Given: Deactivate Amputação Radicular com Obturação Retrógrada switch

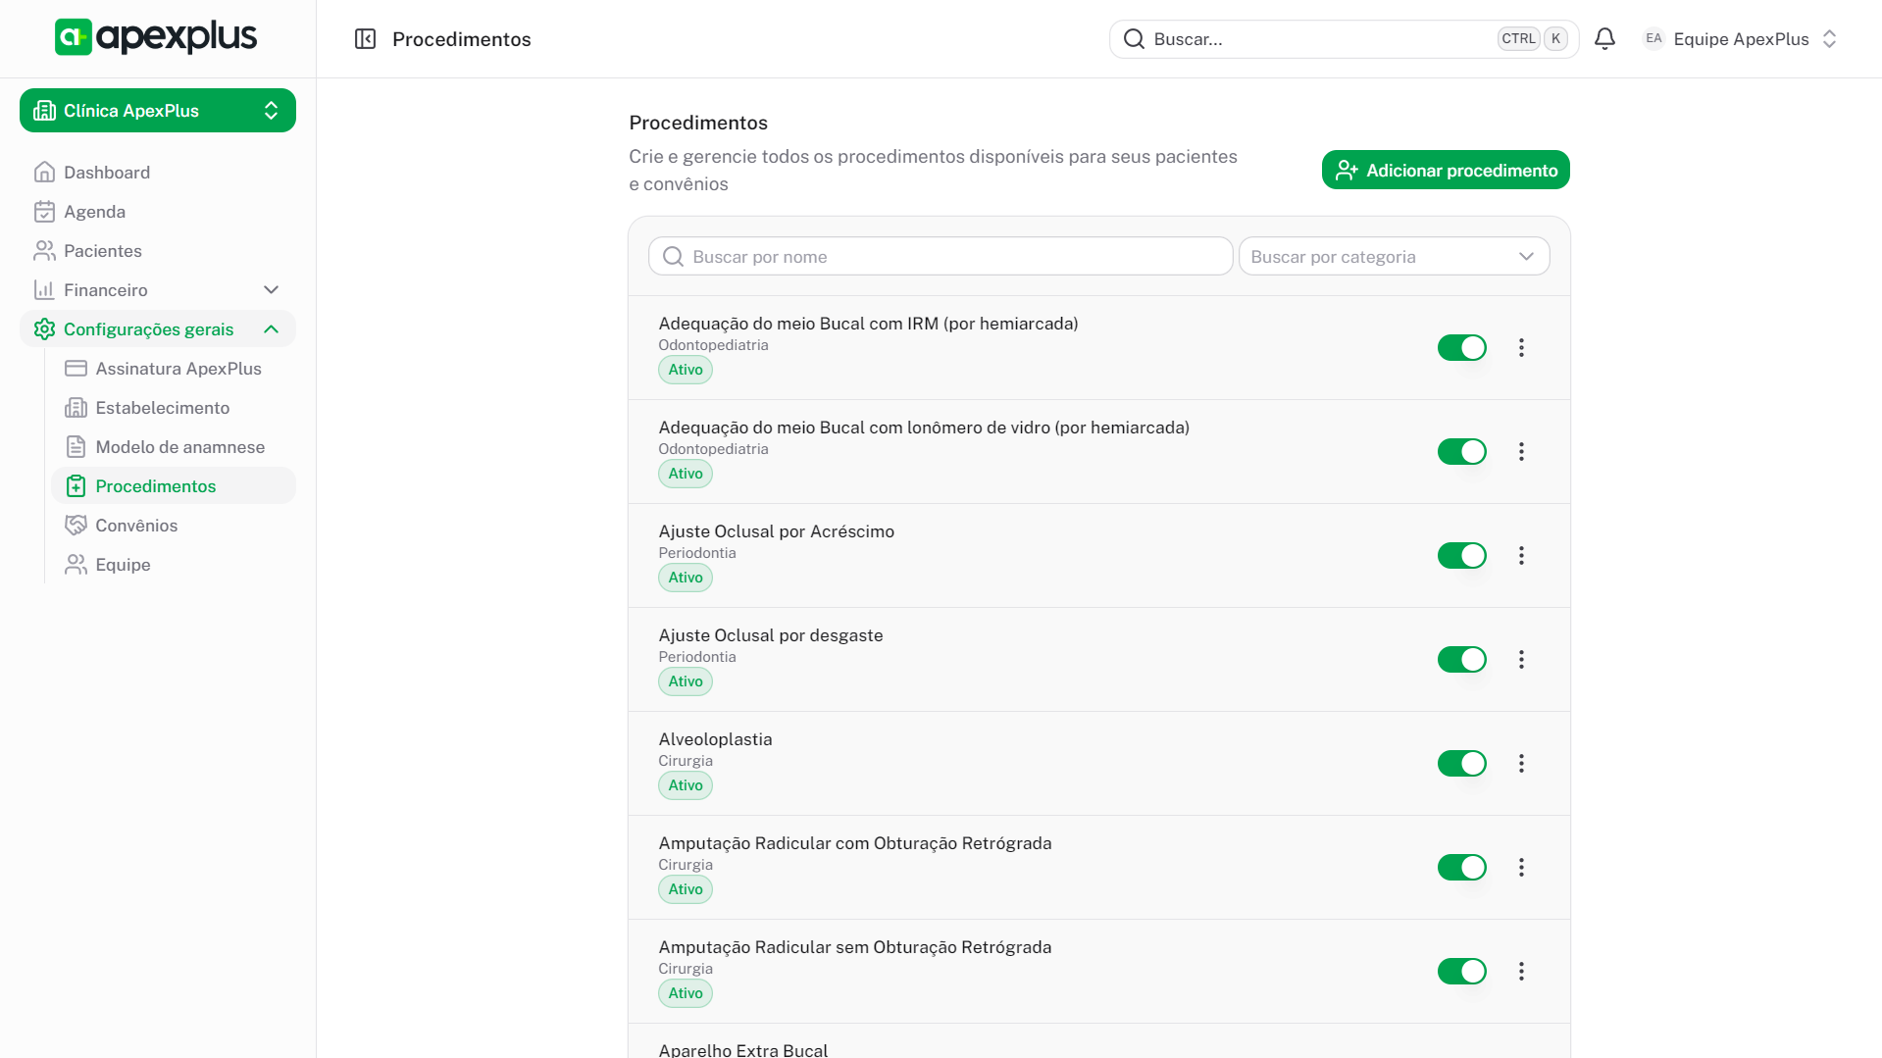Looking at the screenshot, I should (1461, 868).
